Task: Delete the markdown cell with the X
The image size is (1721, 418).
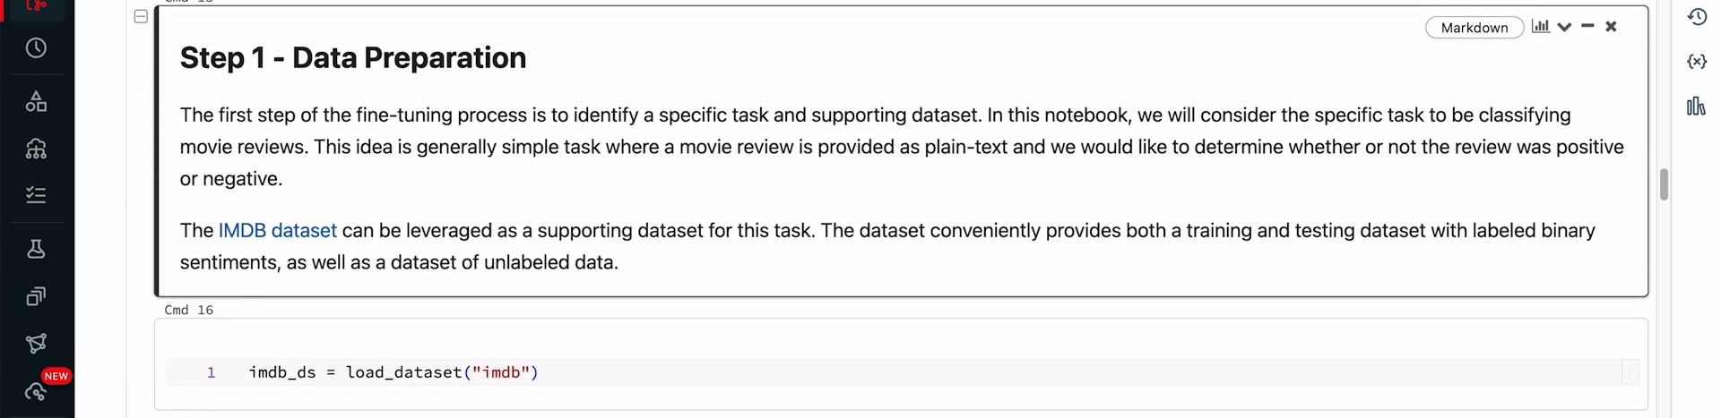Action: pos(1611,27)
